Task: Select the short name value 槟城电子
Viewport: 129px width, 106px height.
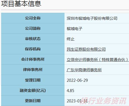Action: (75, 29)
